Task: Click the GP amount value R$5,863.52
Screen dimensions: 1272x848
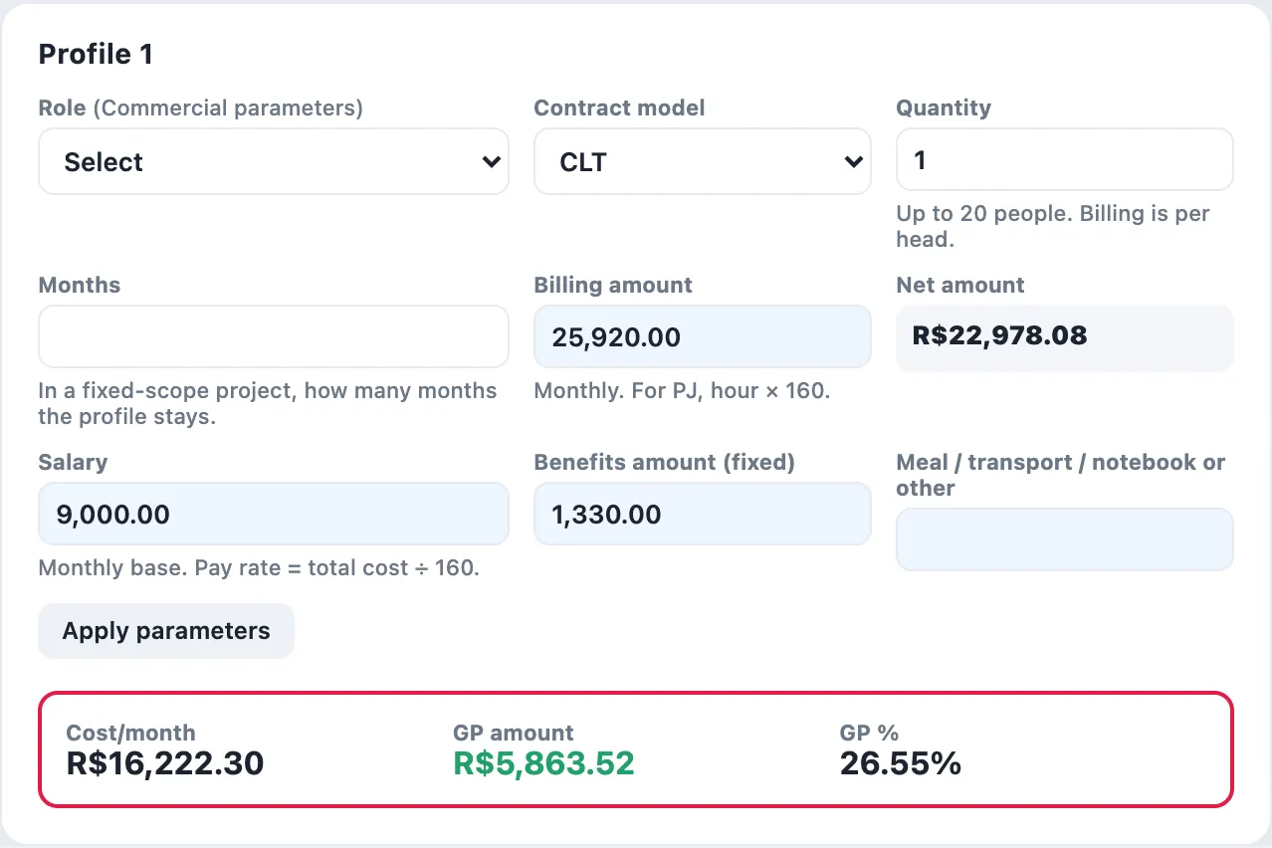Action: click(543, 763)
